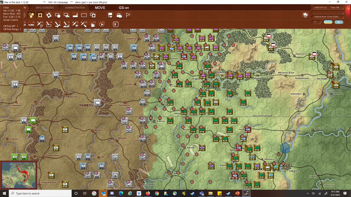Screen dimensions: 351x197
Task: Click the Michurinsk town label
Action: click(73, 97)
